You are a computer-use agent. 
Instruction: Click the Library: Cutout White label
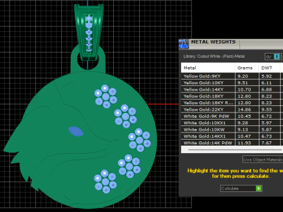(214, 57)
